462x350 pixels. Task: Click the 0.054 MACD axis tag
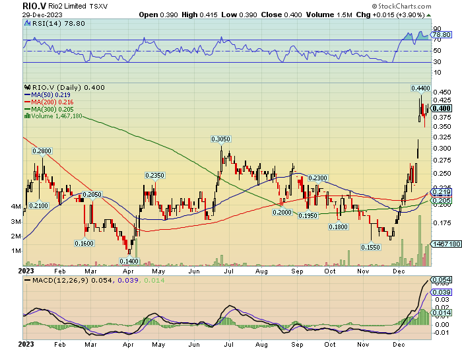coord(442,279)
